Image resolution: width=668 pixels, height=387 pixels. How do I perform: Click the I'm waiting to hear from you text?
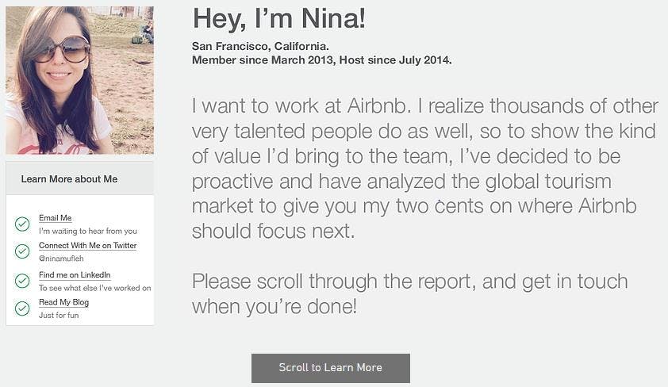88,232
